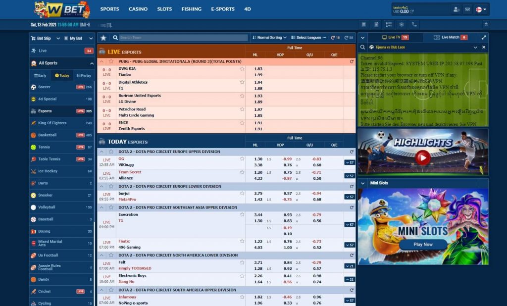The height and width of the screenshot is (306, 507).
Task: Play the Highlights video banner
Action: pyautogui.click(x=423, y=158)
